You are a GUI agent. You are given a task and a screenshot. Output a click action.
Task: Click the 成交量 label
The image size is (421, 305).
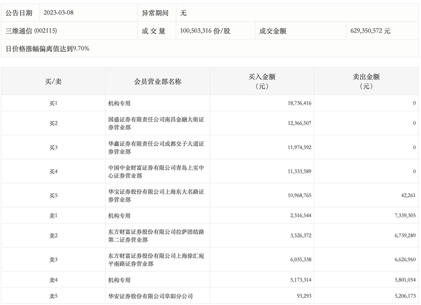pyautogui.click(x=153, y=31)
